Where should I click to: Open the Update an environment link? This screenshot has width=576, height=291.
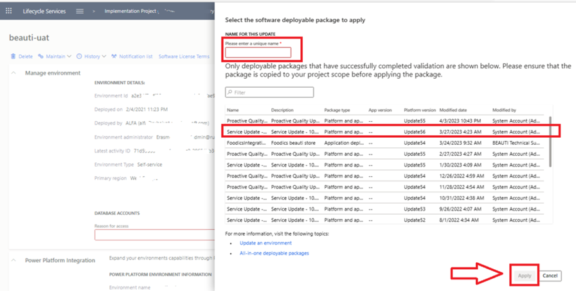click(265, 243)
